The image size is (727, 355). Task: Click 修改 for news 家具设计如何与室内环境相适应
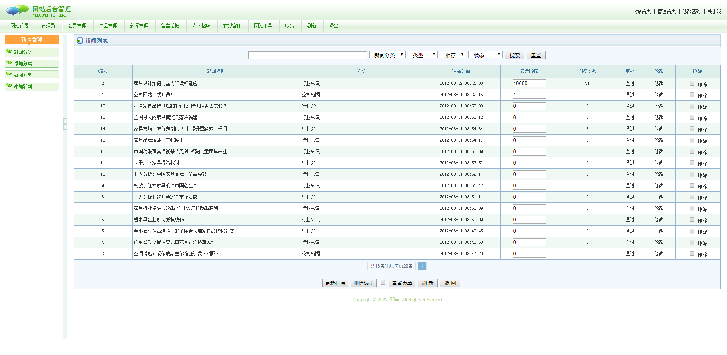click(659, 83)
